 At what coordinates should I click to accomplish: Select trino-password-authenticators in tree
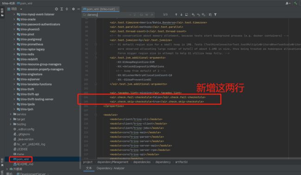point(40,24)
